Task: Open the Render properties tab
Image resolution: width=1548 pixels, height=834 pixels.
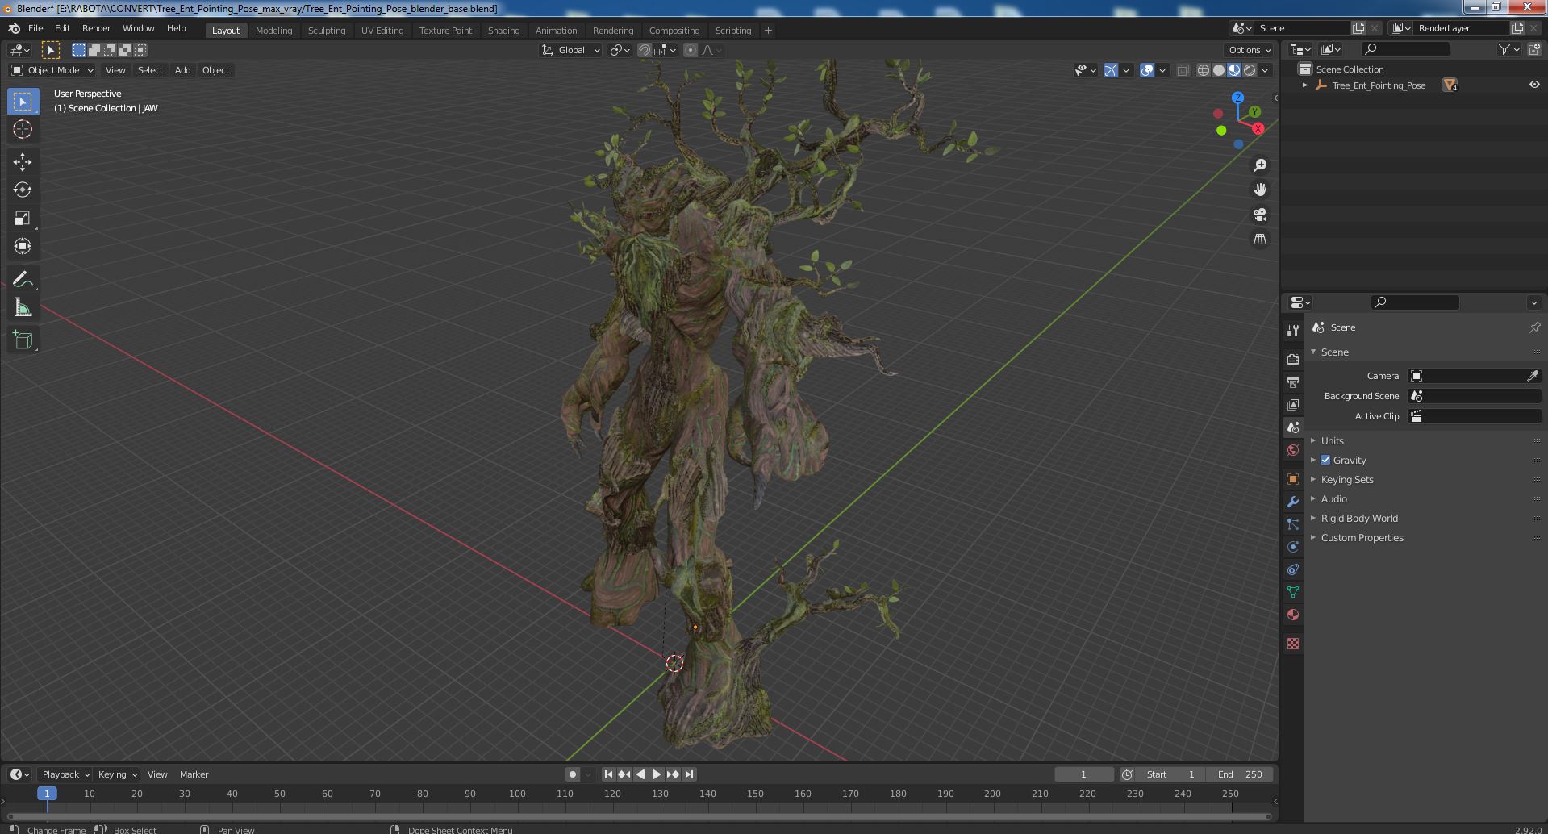Action: [1293, 359]
